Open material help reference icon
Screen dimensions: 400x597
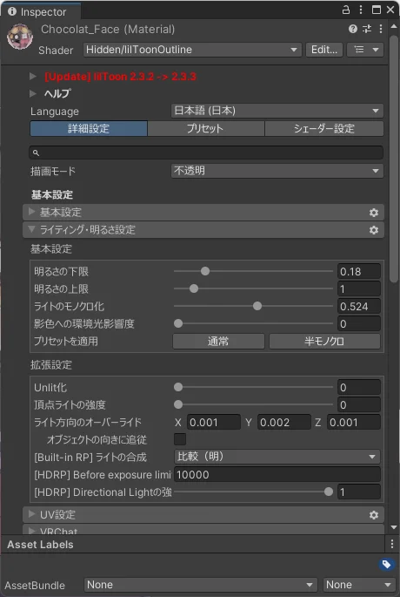[x=353, y=29]
